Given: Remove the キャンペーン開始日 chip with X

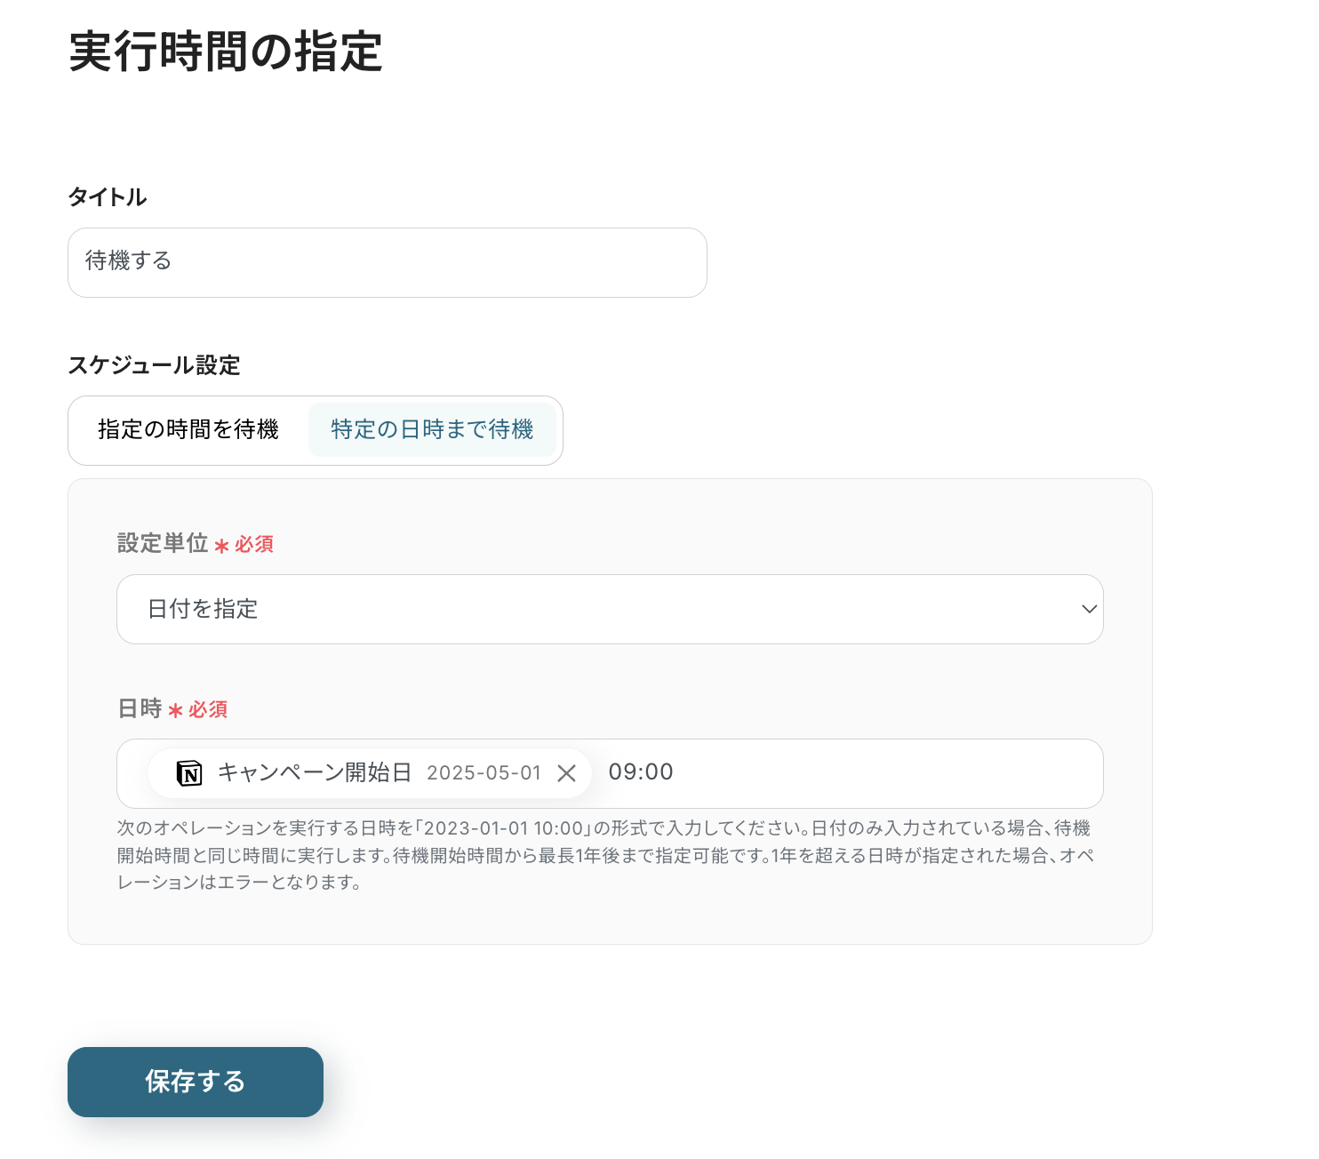Looking at the screenshot, I should pyautogui.click(x=566, y=773).
